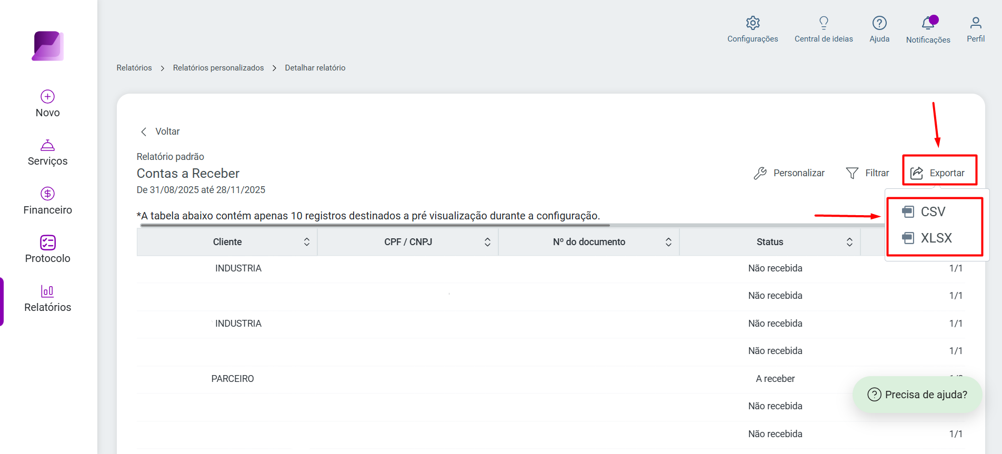Select Serviços sidebar label

tap(48, 161)
